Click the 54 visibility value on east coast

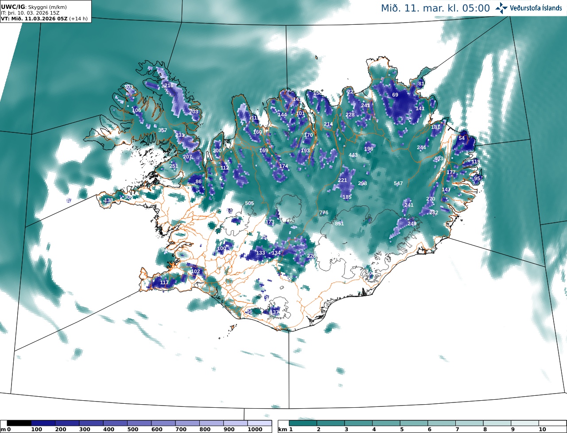pos(462,138)
